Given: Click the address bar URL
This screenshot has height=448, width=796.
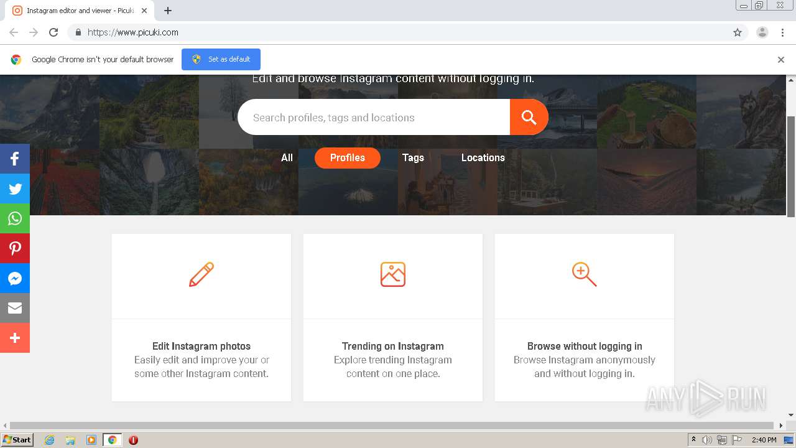Looking at the screenshot, I should point(133,32).
